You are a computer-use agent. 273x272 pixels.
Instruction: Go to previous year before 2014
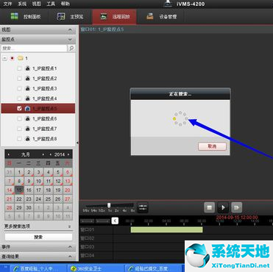tap(51, 154)
